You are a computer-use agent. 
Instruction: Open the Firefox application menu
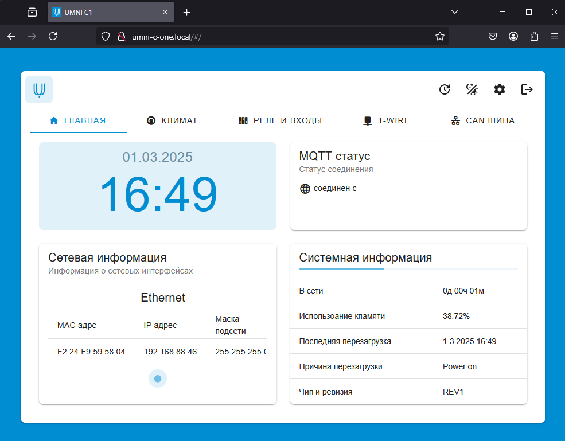[554, 36]
